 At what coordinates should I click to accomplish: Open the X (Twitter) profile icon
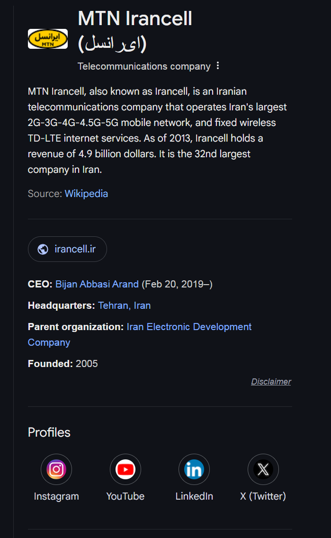tap(263, 469)
